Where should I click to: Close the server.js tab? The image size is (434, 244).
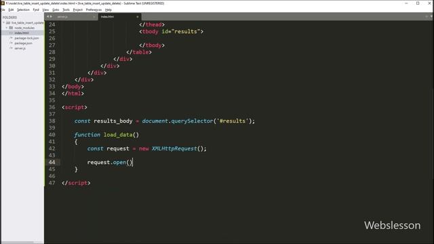(x=94, y=17)
